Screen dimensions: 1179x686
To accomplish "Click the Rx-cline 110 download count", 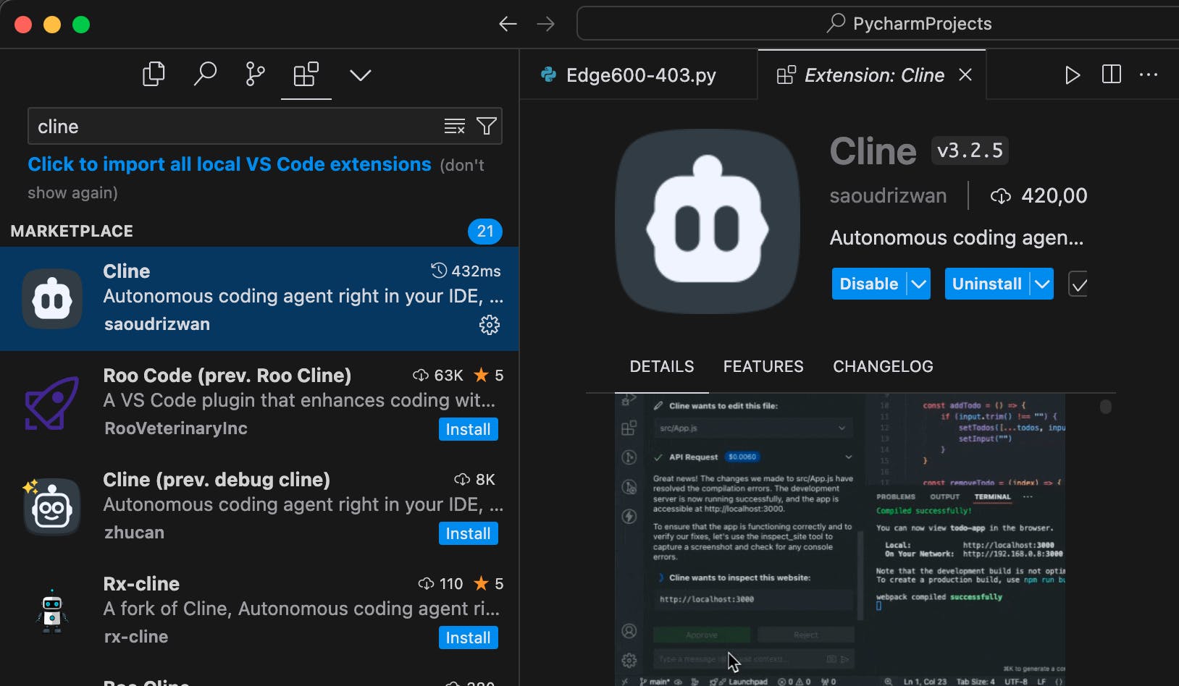I will click(440, 584).
